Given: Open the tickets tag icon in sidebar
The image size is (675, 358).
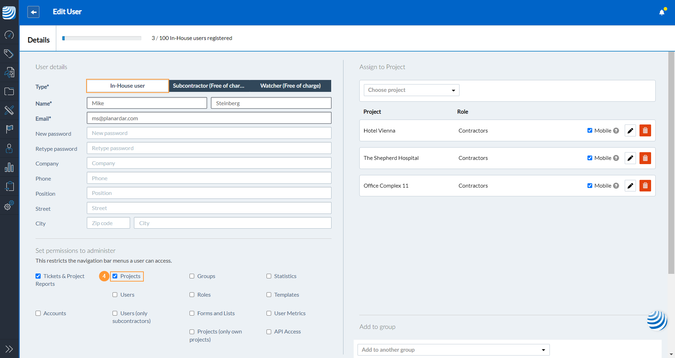Looking at the screenshot, I should pos(9,54).
